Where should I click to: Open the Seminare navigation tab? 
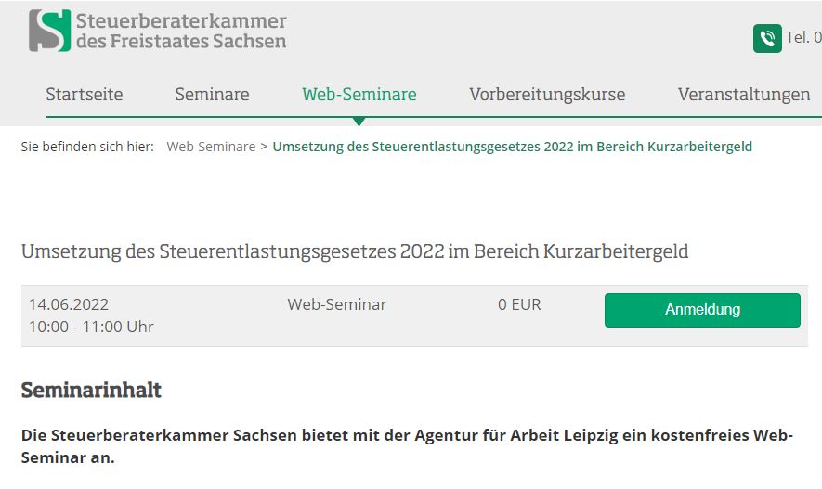pos(212,95)
